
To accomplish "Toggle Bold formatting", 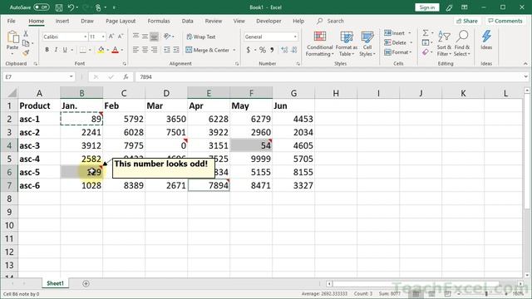I will point(47,50).
